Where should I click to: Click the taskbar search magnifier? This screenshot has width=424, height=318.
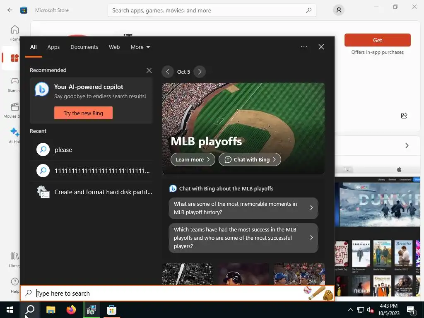pyautogui.click(x=30, y=310)
